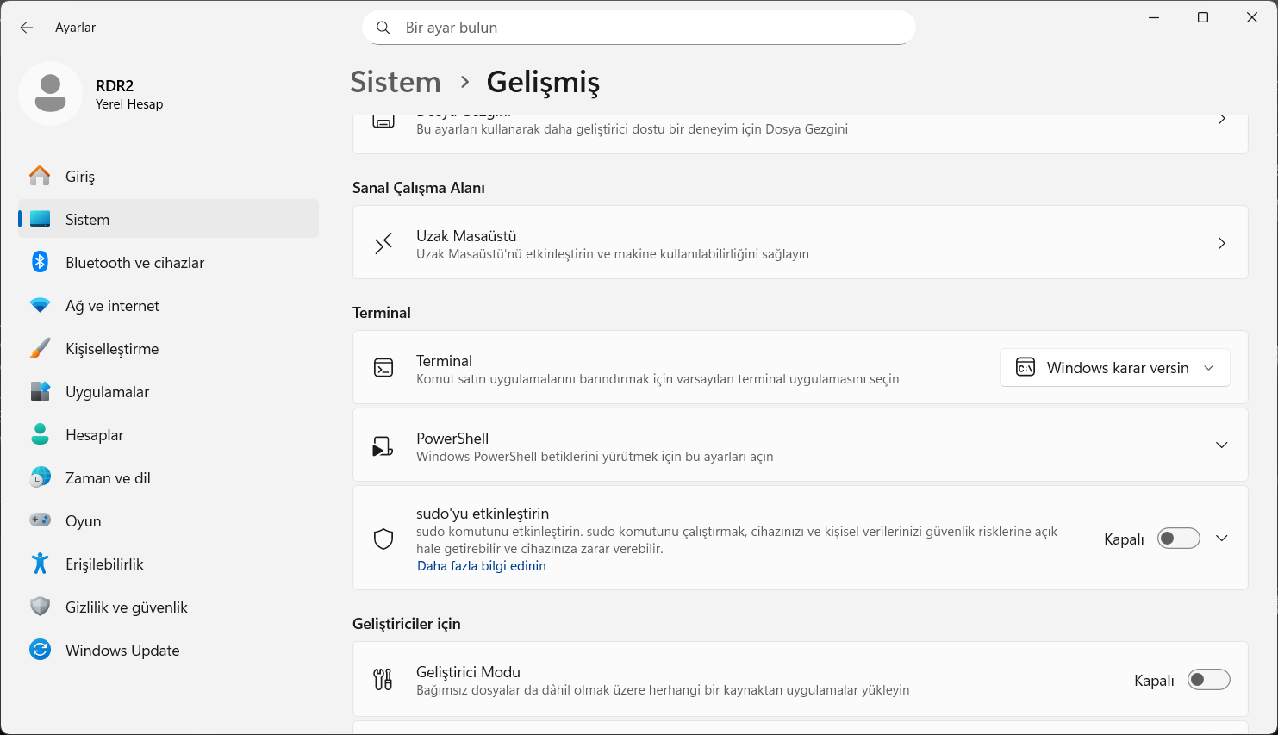This screenshot has height=735, width=1278.
Task: Expand the PowerShell settings section
Action: (x=1221, y=445)
